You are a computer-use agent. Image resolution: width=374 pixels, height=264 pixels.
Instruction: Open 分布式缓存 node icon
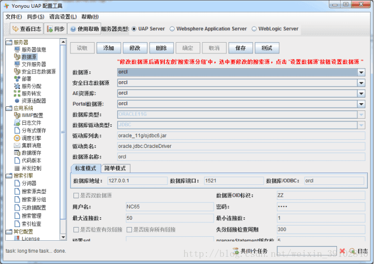point(17,130)
